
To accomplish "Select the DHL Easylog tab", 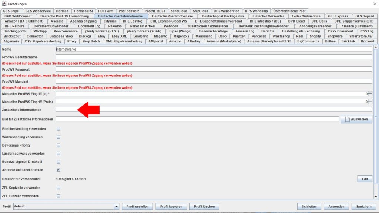I will coord(133,21).
